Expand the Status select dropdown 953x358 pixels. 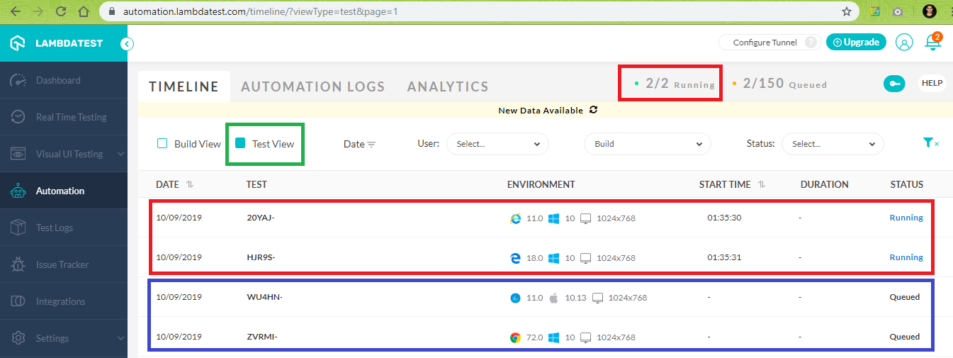point(833,144)
